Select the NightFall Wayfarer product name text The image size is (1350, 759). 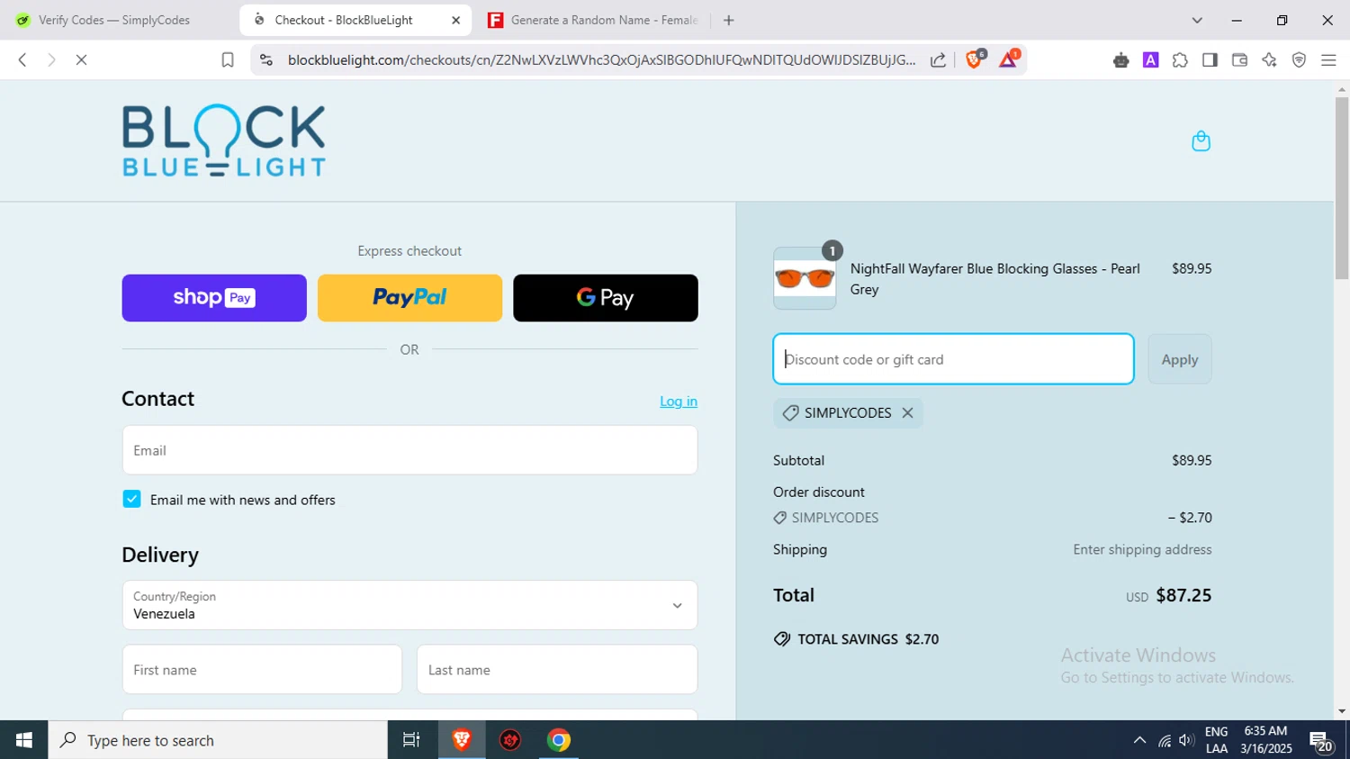point(995,279)
